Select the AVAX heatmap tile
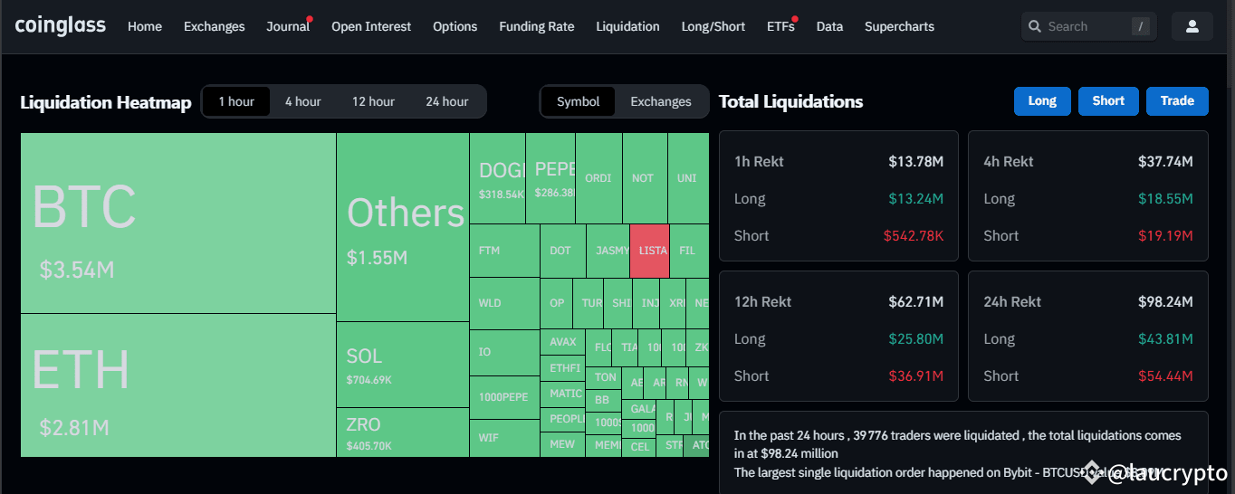Image resolution: width=1235 pixels, height=494 pixels. click(563, 342)
